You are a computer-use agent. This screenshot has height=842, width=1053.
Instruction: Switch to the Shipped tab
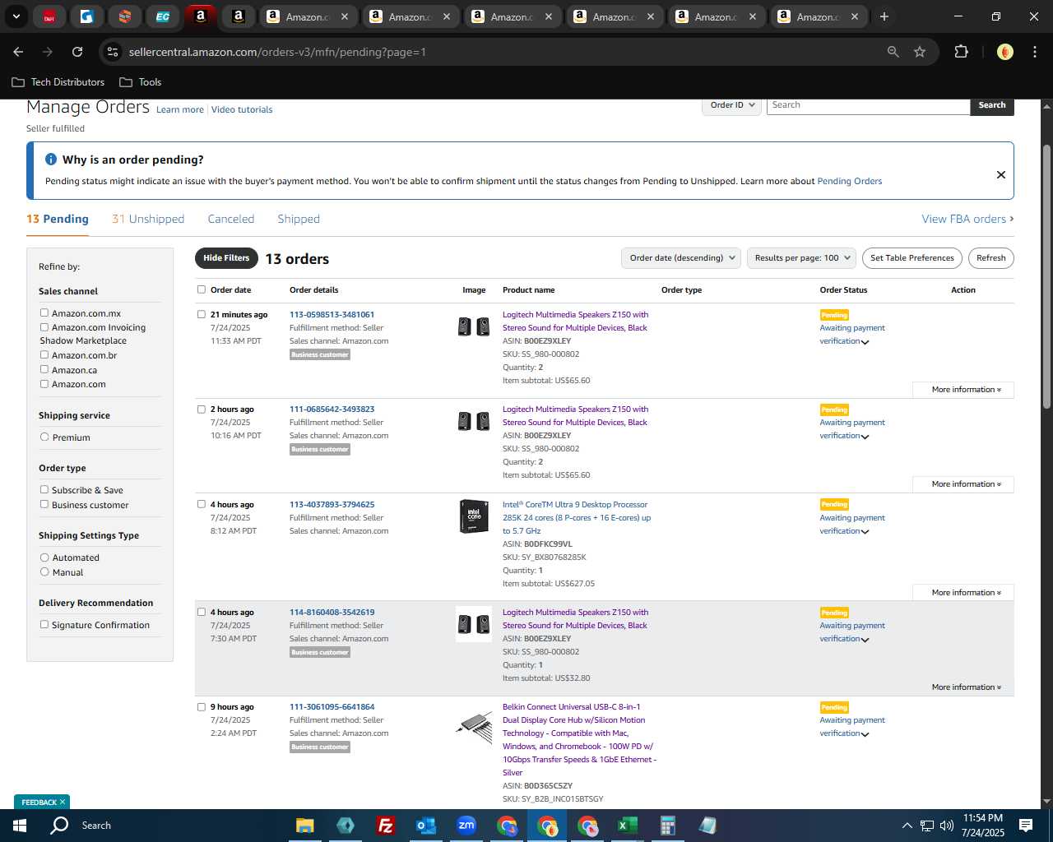pos(299,219)
